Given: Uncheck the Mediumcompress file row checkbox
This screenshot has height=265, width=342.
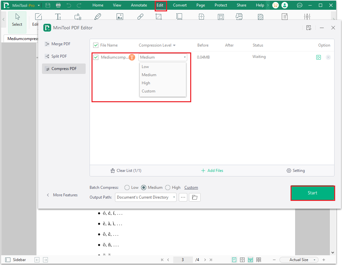Looking at the screenshot, I should point(96,57).
